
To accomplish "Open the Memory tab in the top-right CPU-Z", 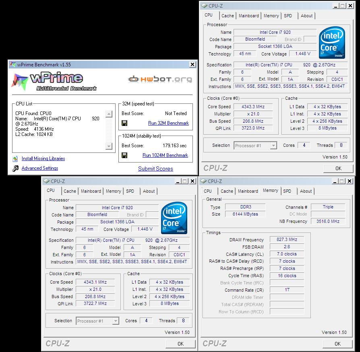I will click(x=271, y=16).
